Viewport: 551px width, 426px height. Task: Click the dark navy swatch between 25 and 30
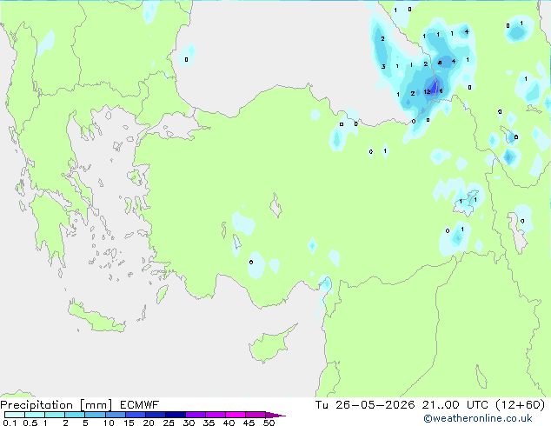coord(176,415)
